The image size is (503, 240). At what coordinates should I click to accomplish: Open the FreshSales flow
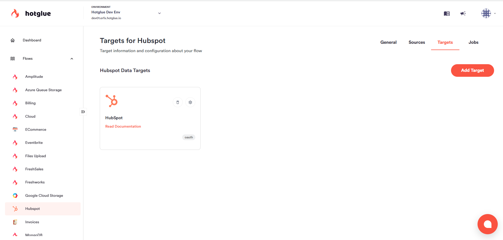(x=34, y=169)
